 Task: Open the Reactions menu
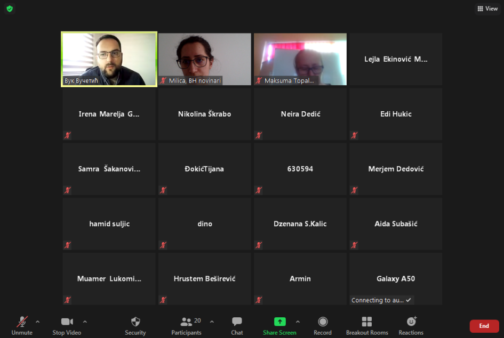pos(411,326)
